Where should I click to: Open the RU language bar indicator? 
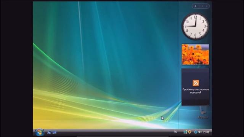click(175, 132)
